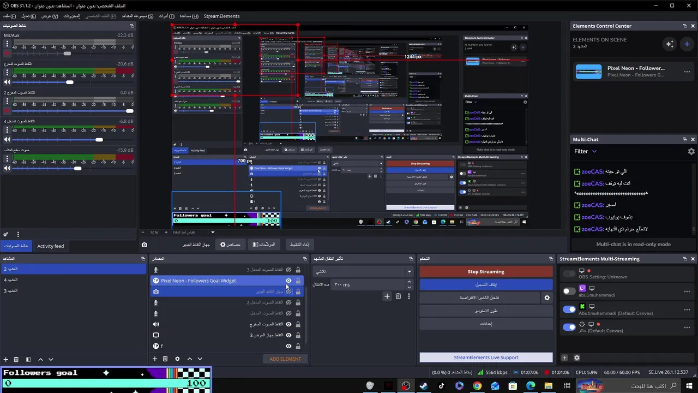Add multi-streaming destination plus icon
The width and height of the screenshot is (698, 393).
click(x=564, y=358)
